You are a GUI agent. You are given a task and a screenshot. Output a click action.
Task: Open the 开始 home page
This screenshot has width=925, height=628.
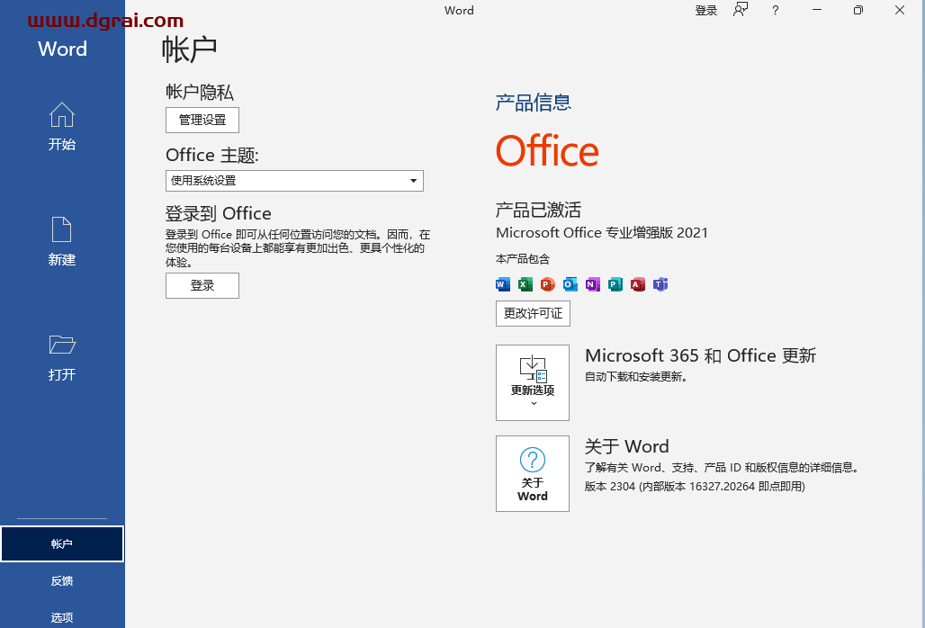[62, 127]
